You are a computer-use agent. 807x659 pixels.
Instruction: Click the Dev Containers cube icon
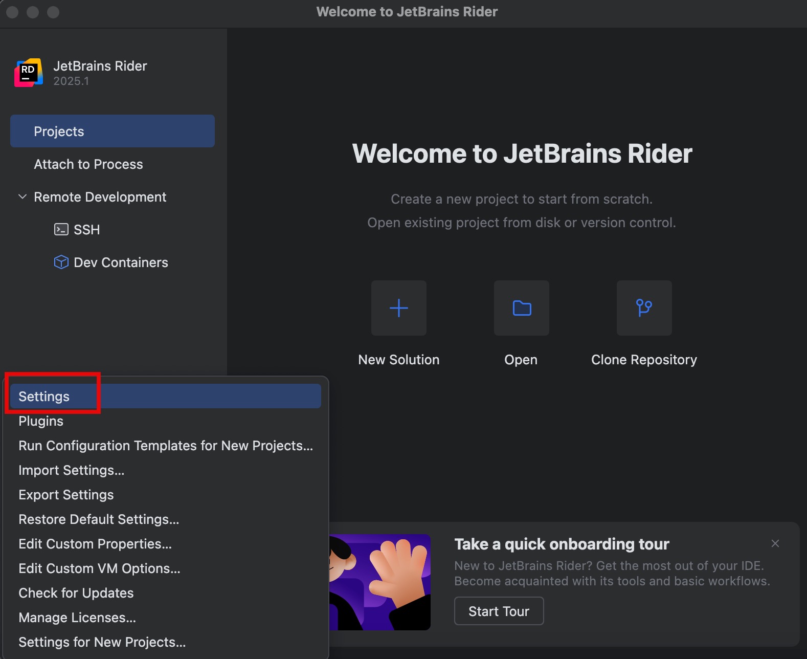click(x=61, y=262)
